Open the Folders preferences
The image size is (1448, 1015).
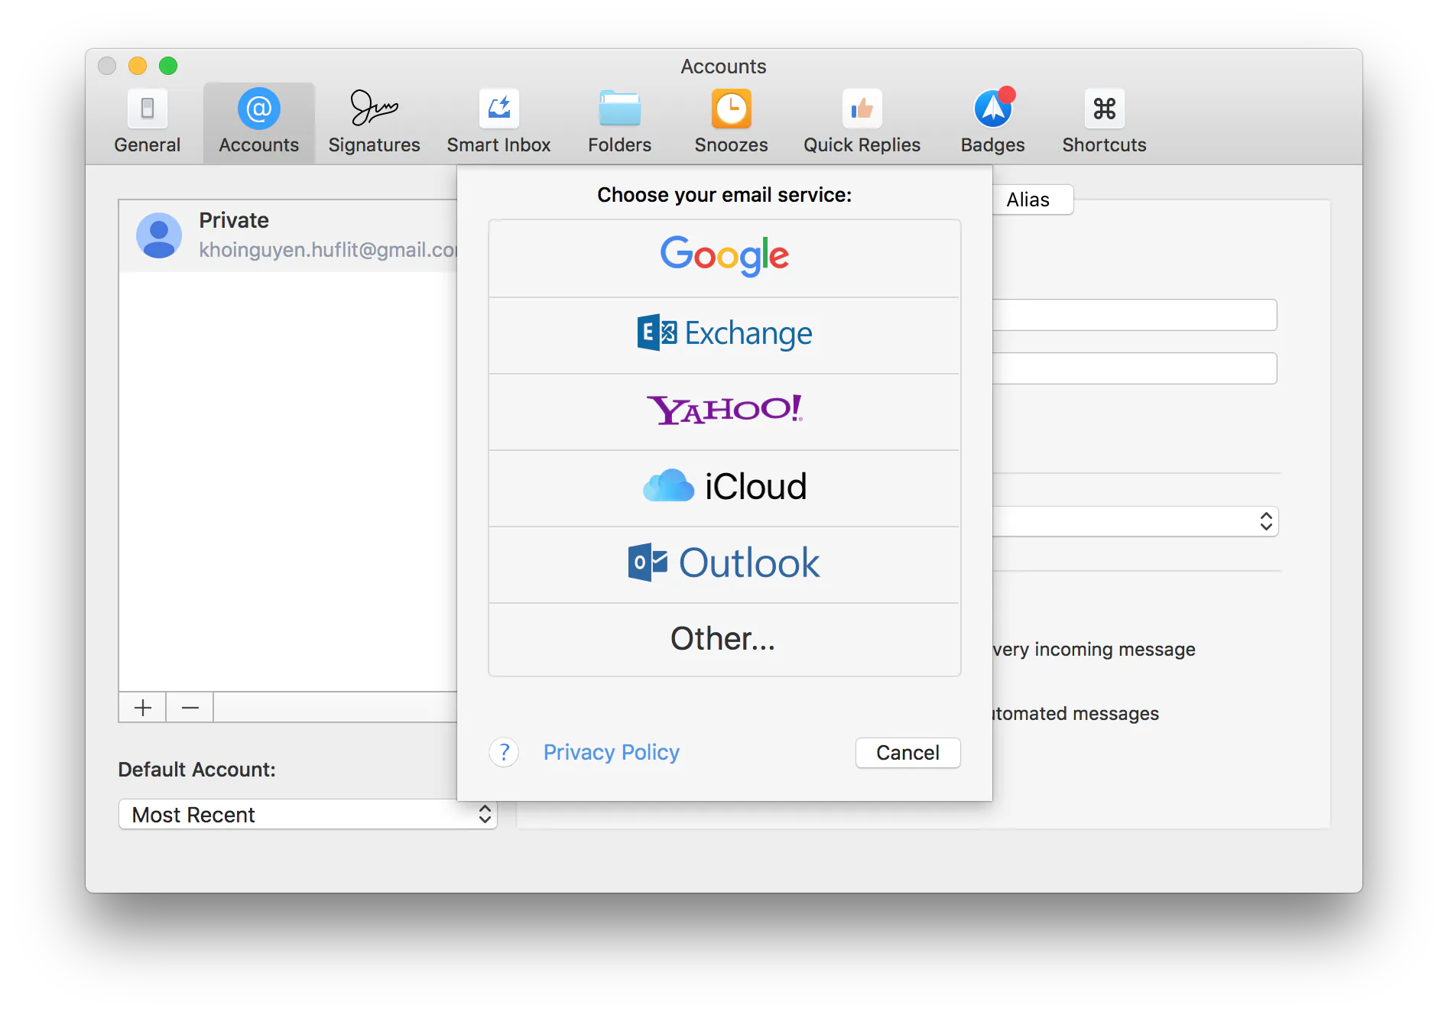[619, 122]
